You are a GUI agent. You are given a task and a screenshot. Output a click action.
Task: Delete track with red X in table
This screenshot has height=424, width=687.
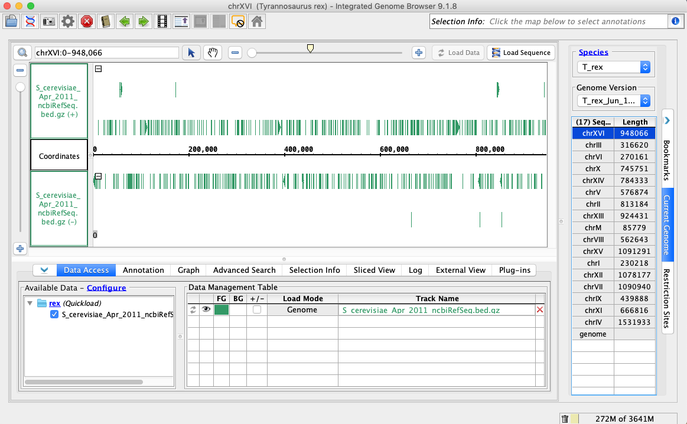click(540, 309)
